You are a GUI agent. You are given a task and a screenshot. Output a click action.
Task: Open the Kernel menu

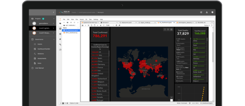82,19
